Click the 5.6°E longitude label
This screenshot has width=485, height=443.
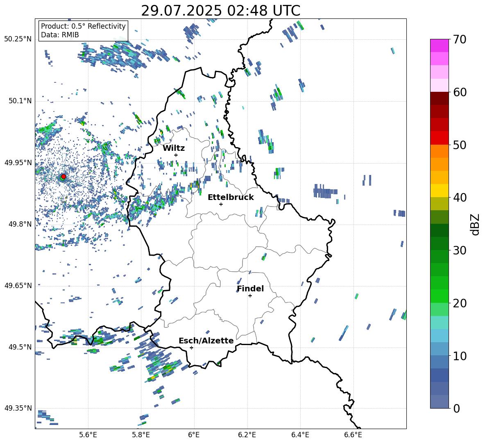click(88, 435)
